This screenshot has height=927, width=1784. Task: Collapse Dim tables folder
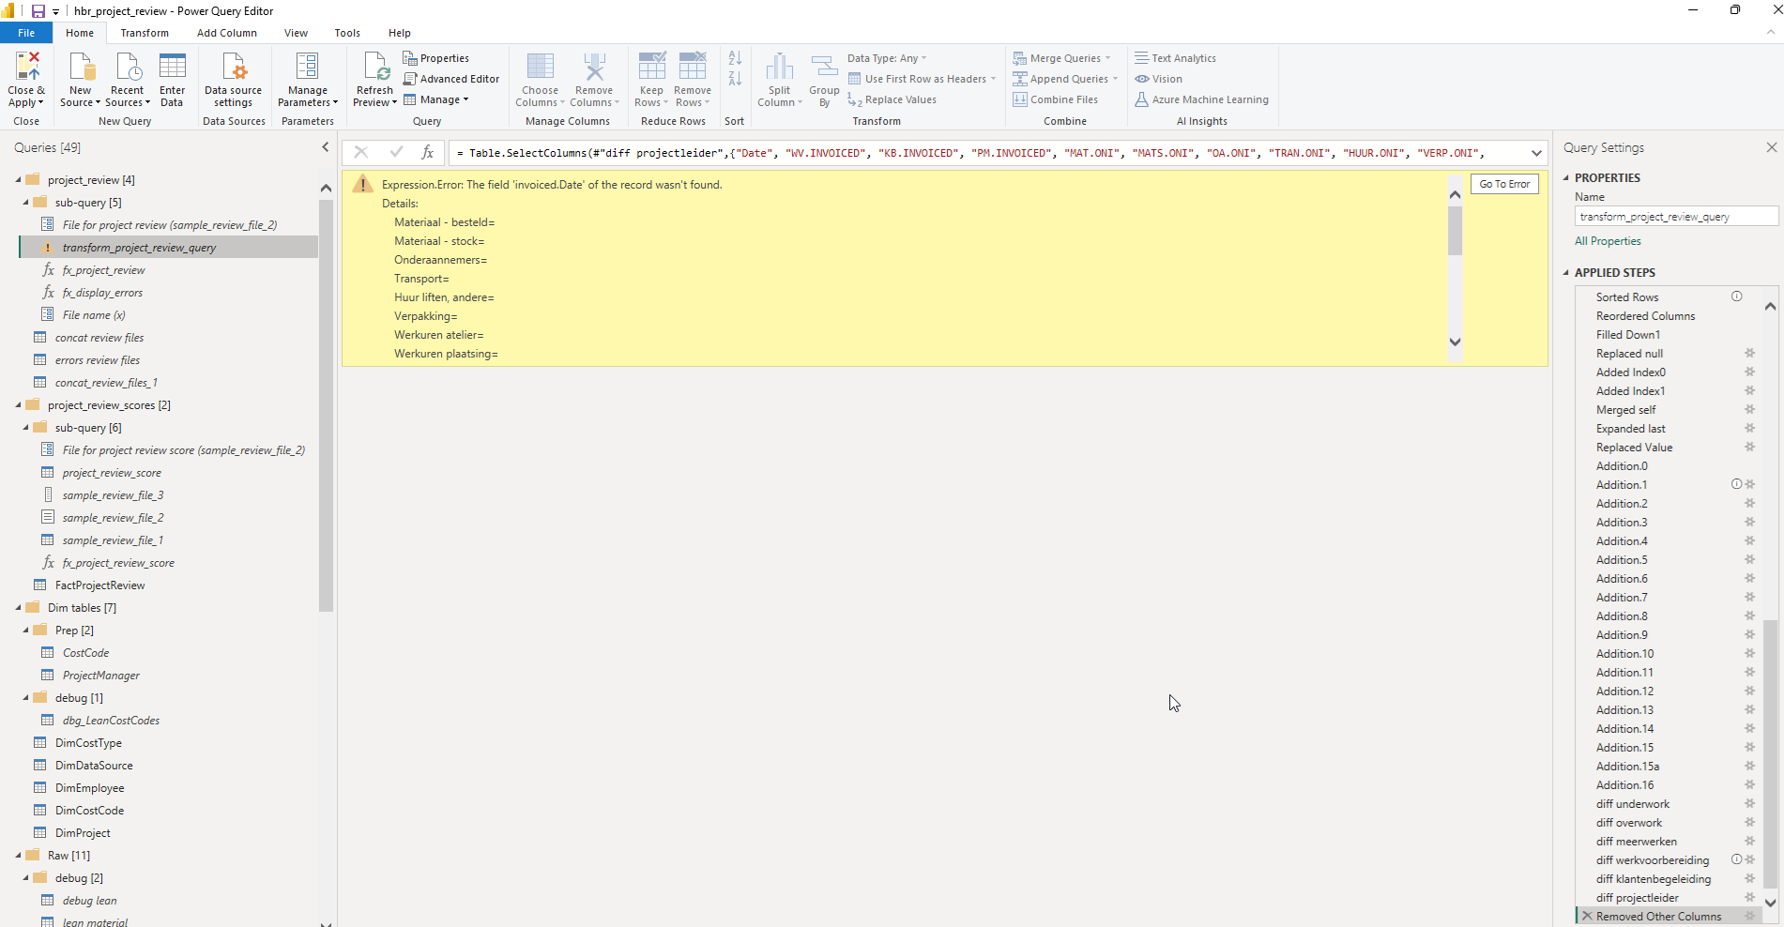pyautogui.click(x=19, y=608)
